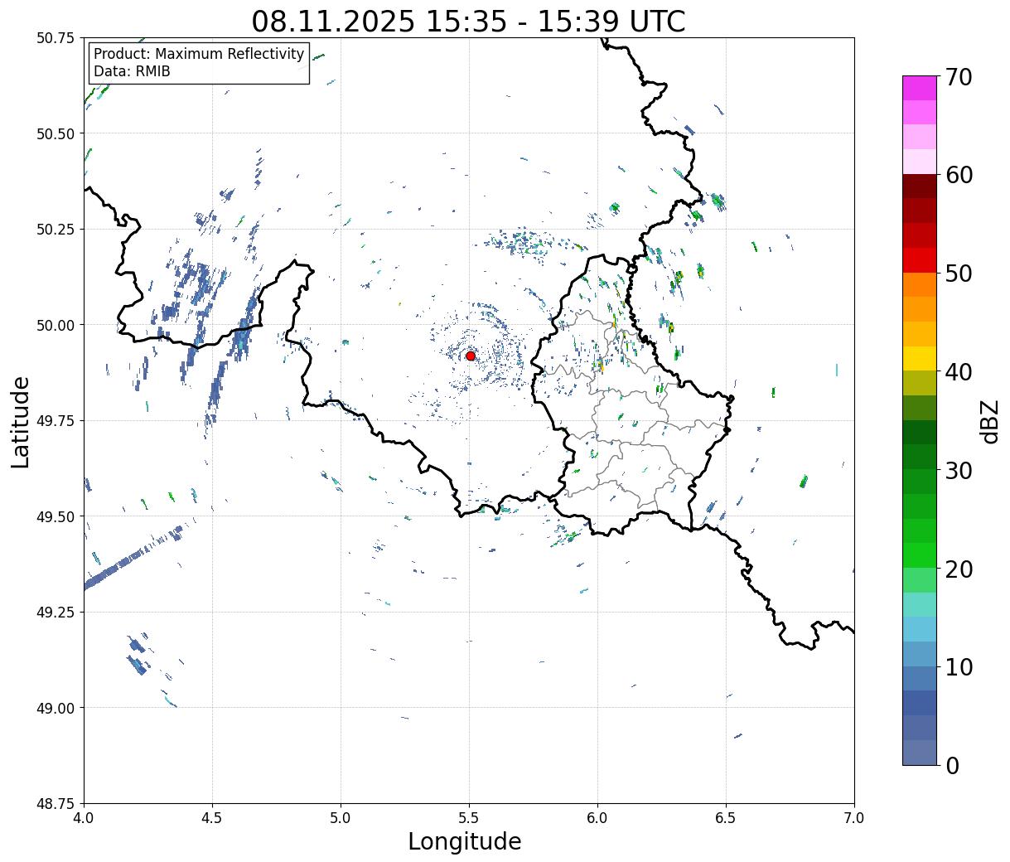Viewport: 1010px width, 862px height.
Task: Click the dark maroon colorbar swatch below 60
Action: [x=920, y=186]
